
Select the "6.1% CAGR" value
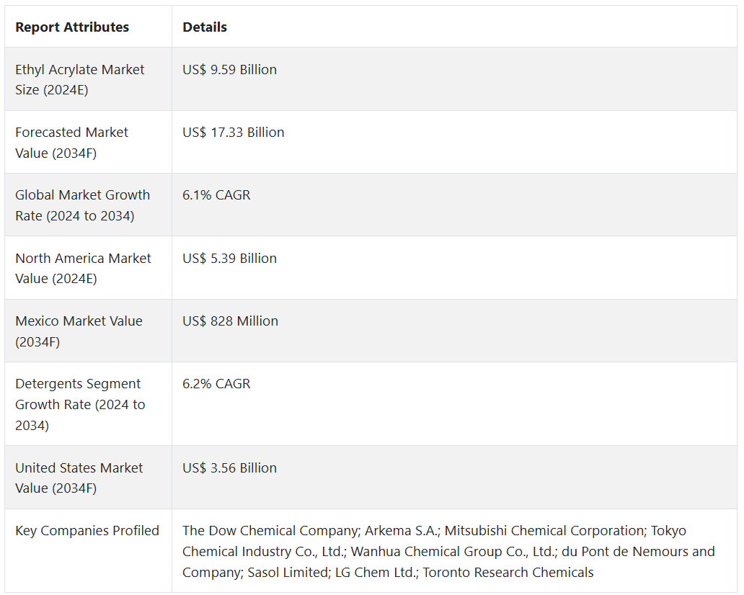pyautogui.click(x=216, y=195)
